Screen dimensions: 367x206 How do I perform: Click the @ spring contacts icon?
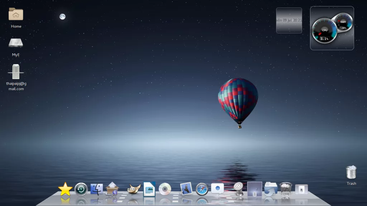(x=238, y=188)
